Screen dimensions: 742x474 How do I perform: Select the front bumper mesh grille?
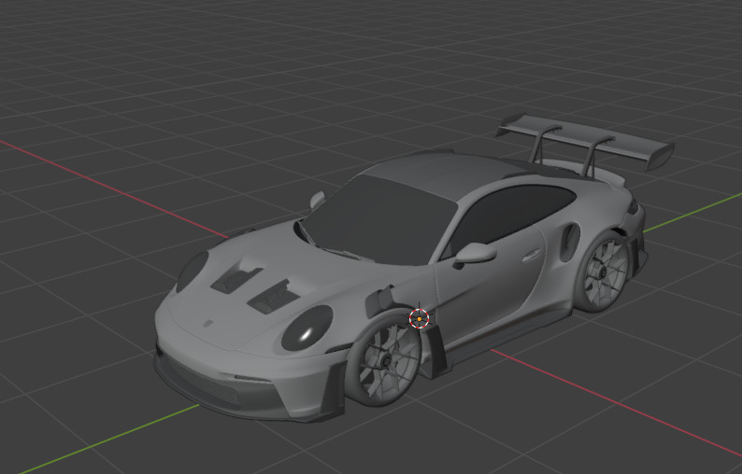point(204,382)
